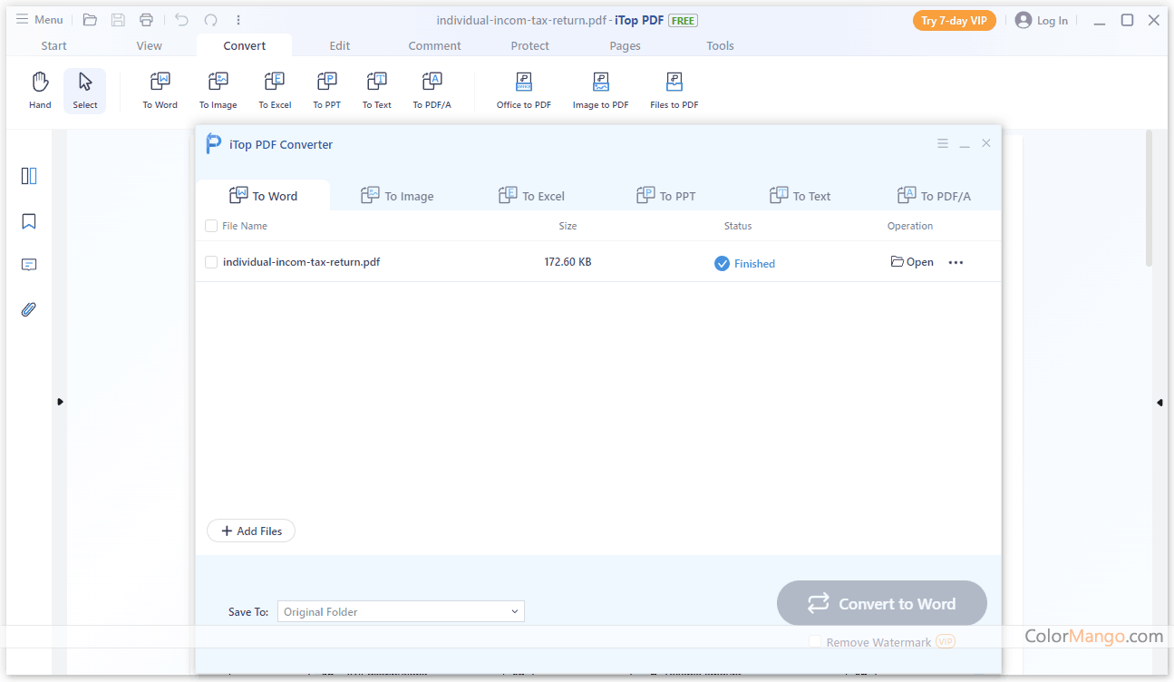Image resolution: width=1174 pixels, height=682 pixels.
Task: Click the Add Files button
Action: (251, 531)
